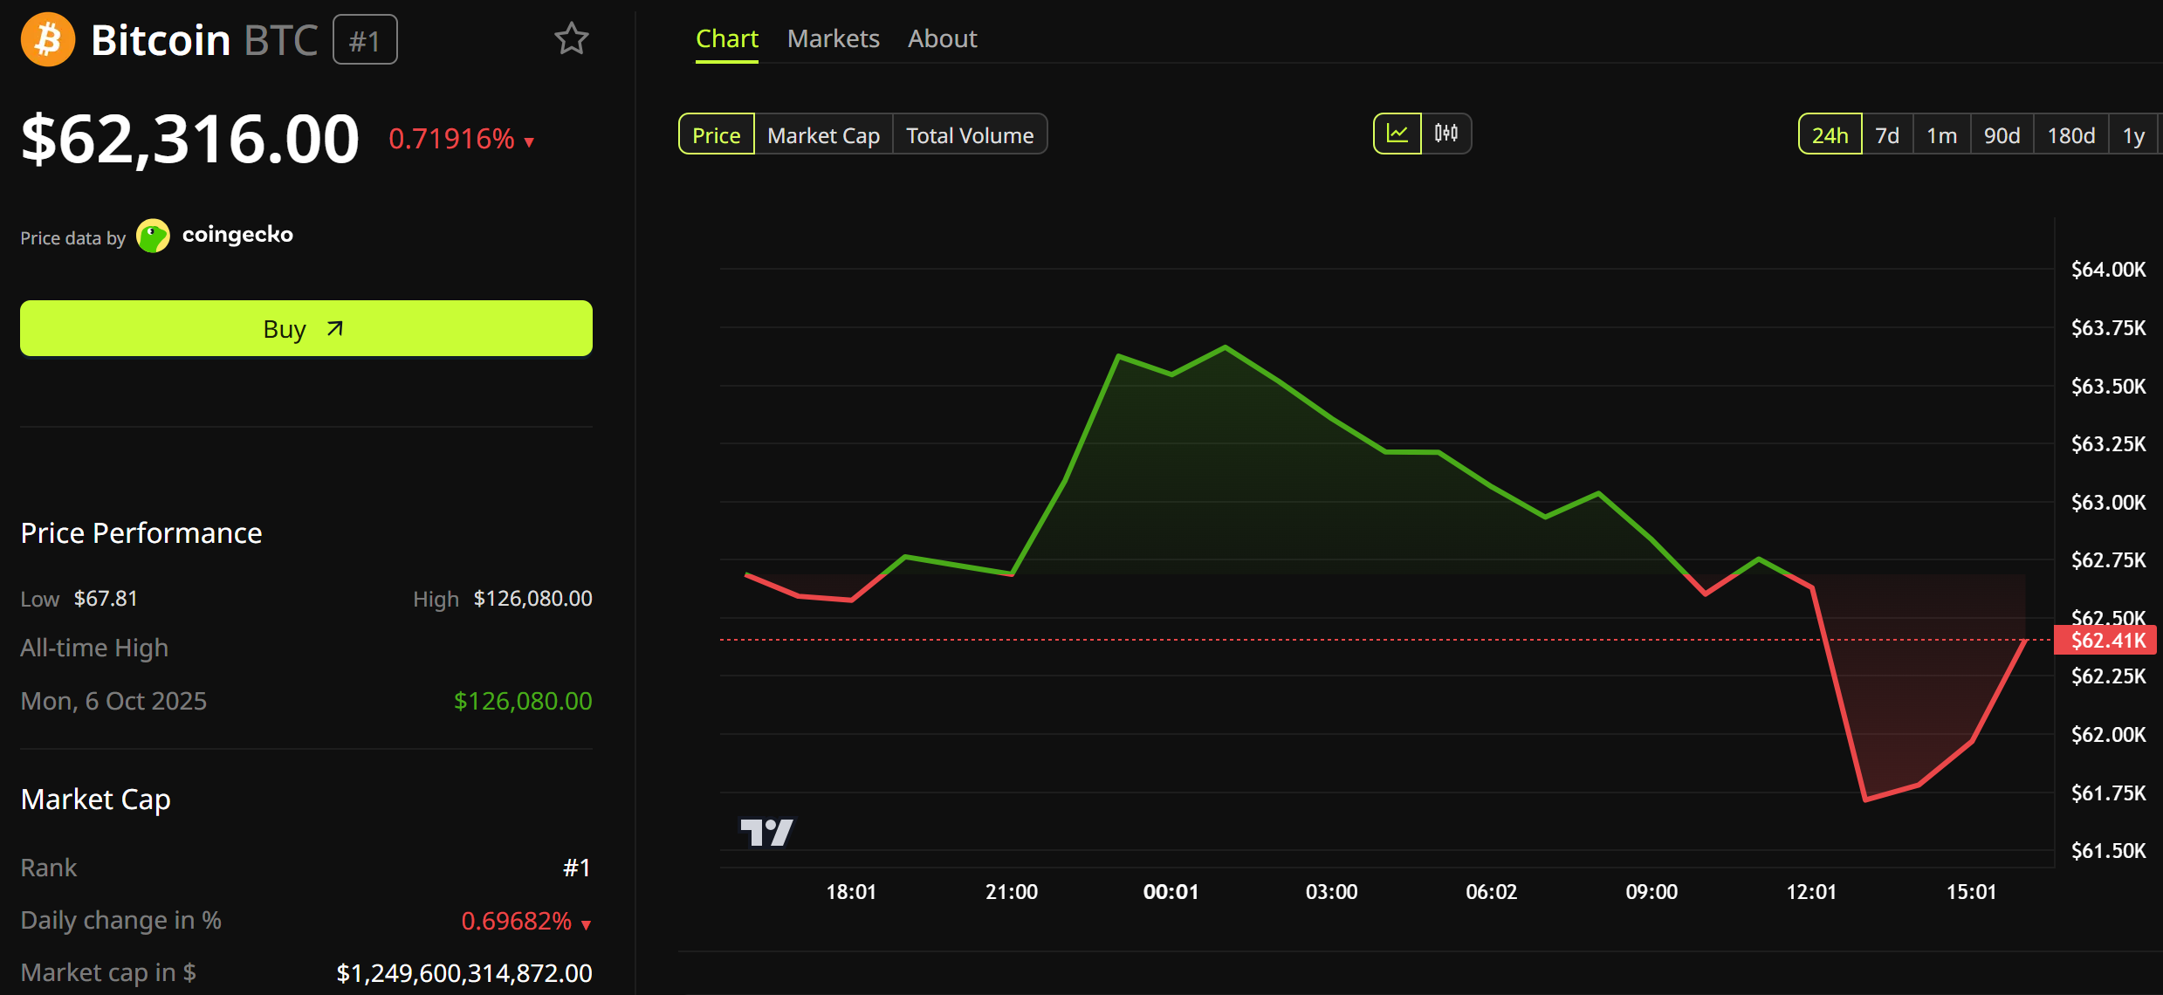The width and height of the screenshot is (2163, 995).
Task: Select the Total Volume chart metric
Action: [x=970, y=134]
